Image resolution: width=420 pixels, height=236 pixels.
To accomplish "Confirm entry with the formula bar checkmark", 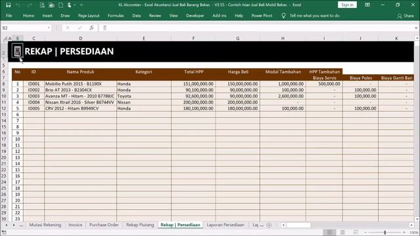I will click(x=80, y=28).
